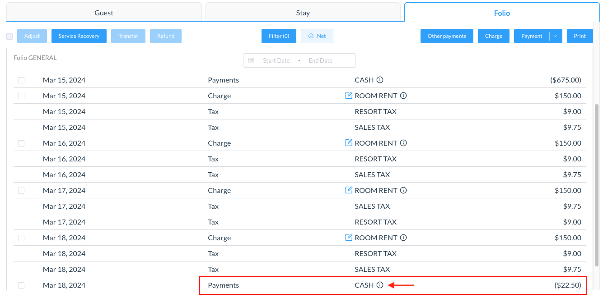
Task: Open the Filter (0) options
Action: click(279, 36)
